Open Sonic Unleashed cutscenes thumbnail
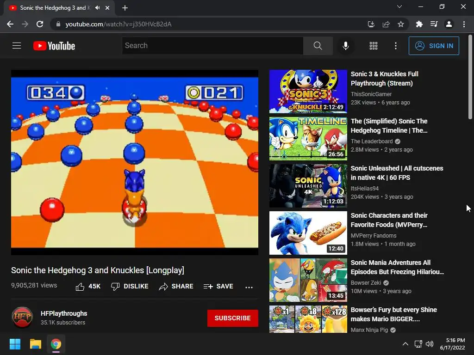Screen dimensions: 474x355 308,186
